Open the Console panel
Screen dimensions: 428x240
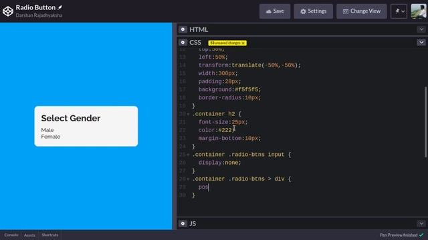coord(11,235)
